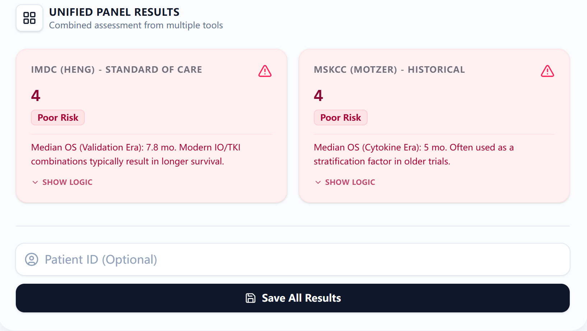587x331 pixels.
Task: Click the warning triangle on the MSKCC card
Action: coord(547,71)
